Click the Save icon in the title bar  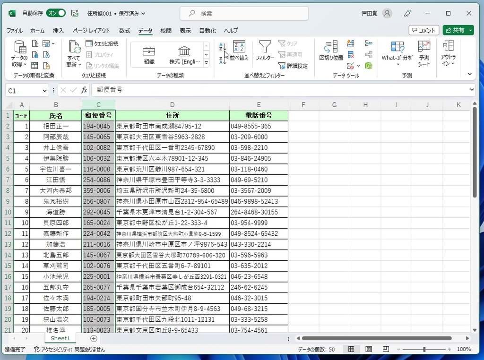point(75,13)
